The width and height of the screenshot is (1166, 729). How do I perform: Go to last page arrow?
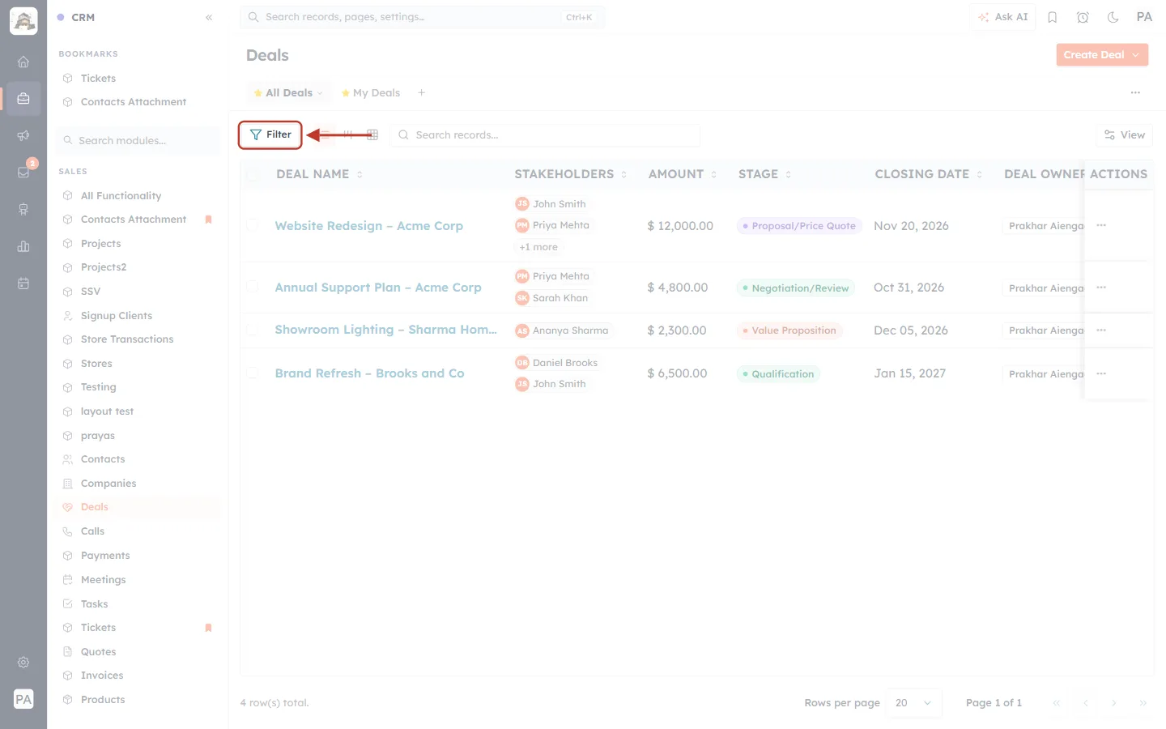(x=1143, y=703)
